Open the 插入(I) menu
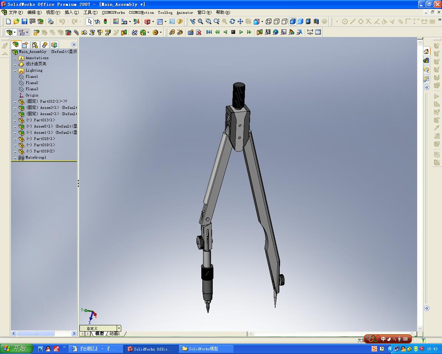442x354 pixels. 71,12
